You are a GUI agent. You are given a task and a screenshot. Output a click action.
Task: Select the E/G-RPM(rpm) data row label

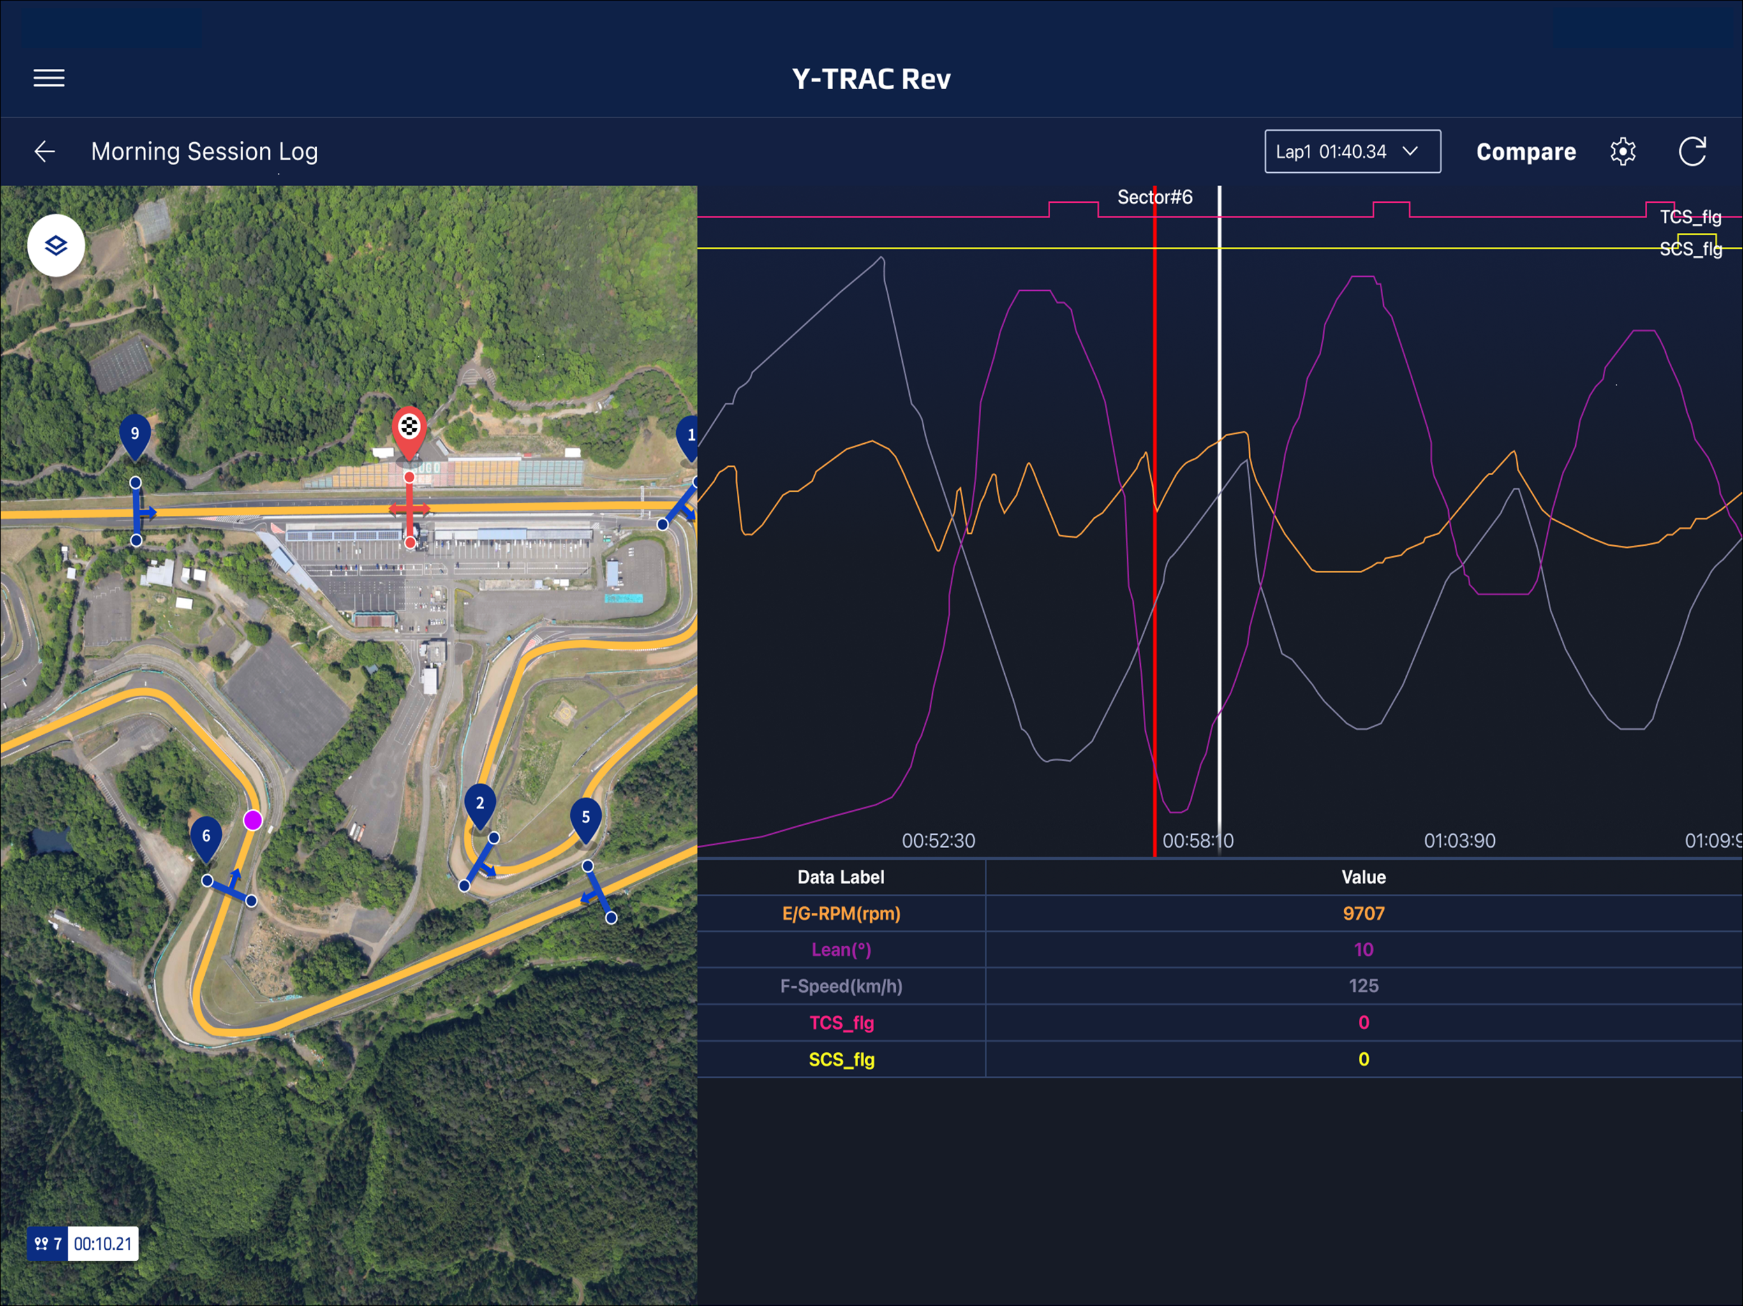(841, 914)
